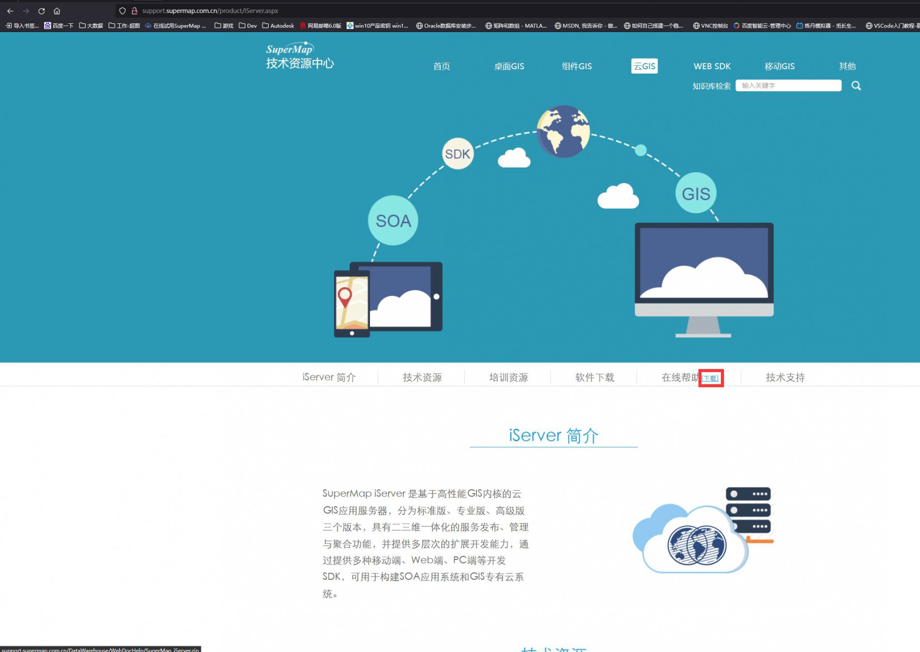The image size is (920, 652).
Task: Click the SDK circle in the banner
Action: click(458, 154)
